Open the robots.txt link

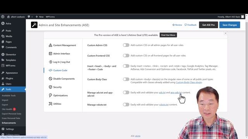tap(164, 105)
